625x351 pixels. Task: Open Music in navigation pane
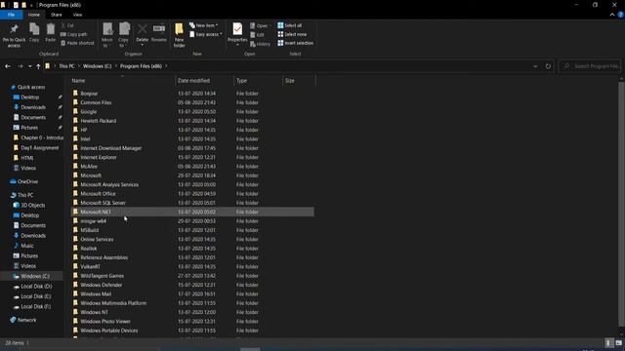click(27, 246)
